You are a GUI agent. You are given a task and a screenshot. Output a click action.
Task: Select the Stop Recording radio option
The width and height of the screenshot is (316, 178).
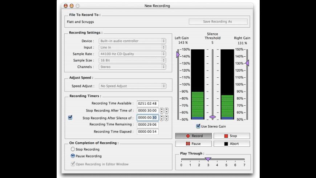click(x=73, y=149)
